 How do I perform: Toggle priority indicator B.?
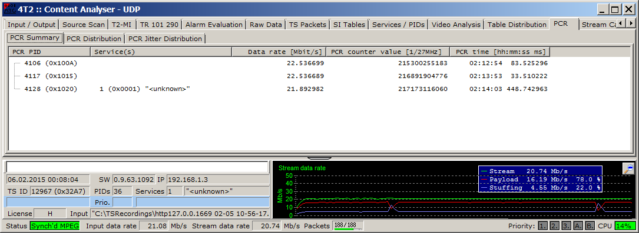(x=590, y=226)
